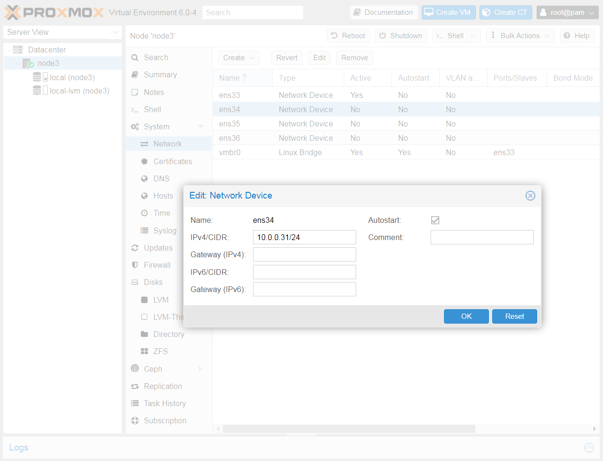Open the Create network dropdown
603x461 pixels.
click(239, 58)
